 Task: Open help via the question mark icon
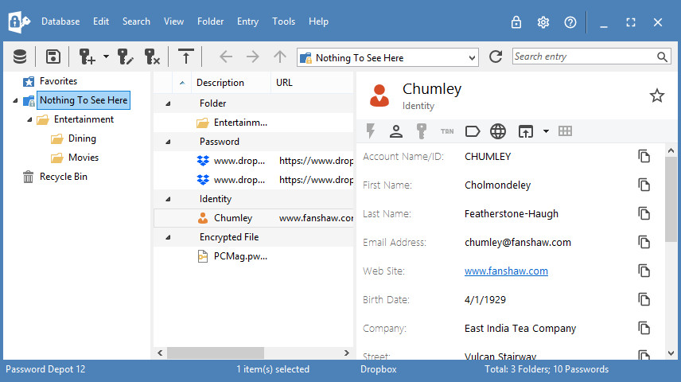point(570,22)
